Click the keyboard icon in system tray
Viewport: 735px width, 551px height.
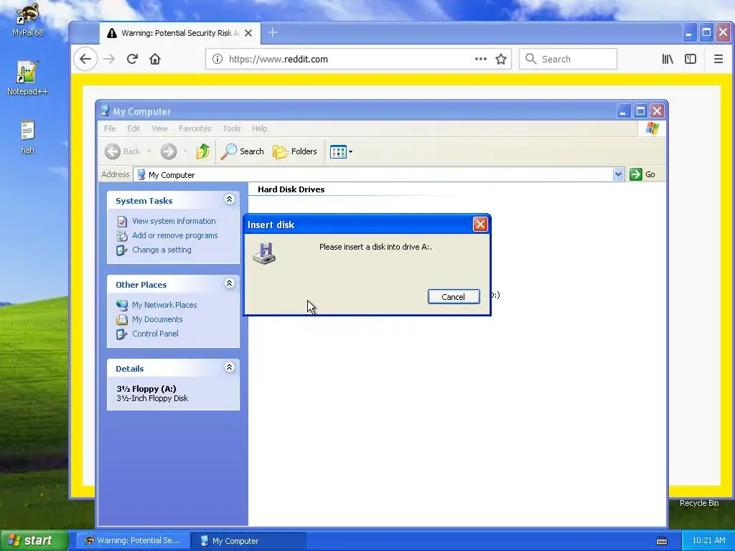(x=661, y=541)
